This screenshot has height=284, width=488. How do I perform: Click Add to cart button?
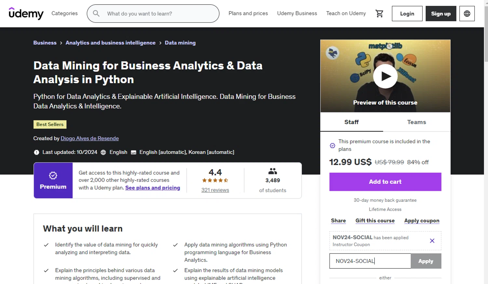point(385,182)
